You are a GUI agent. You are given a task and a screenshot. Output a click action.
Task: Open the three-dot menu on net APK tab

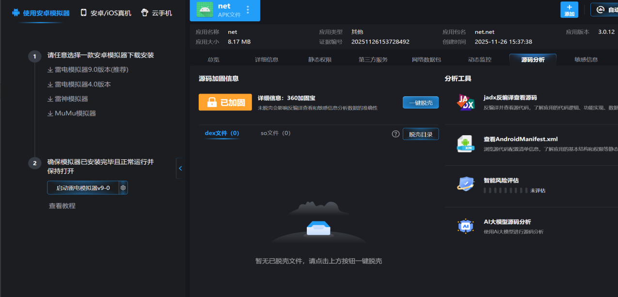248,10
